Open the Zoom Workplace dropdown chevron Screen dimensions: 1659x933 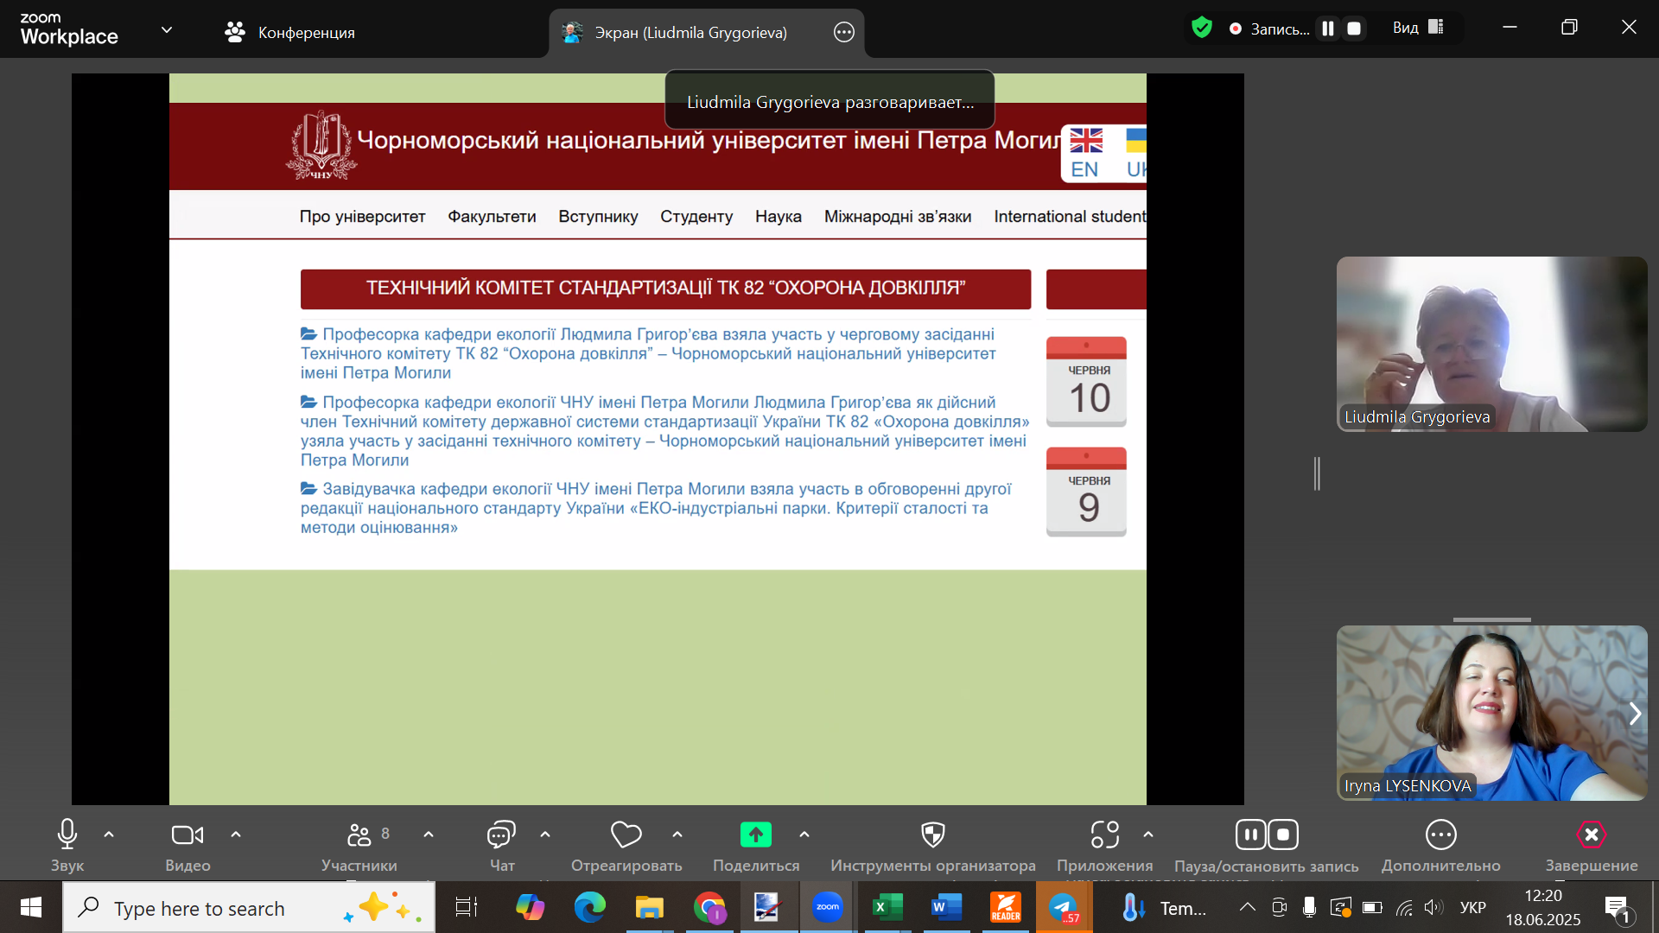tap(167, 30)
